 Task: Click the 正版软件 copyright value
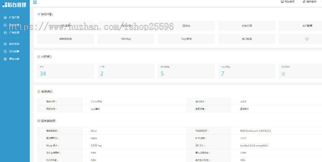(x=244, y=109)
